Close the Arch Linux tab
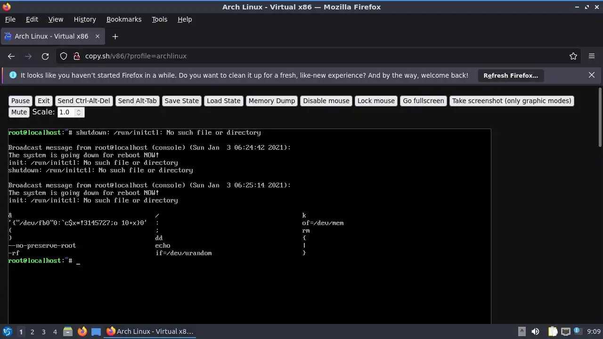603x339 pixels. (98, 36)
